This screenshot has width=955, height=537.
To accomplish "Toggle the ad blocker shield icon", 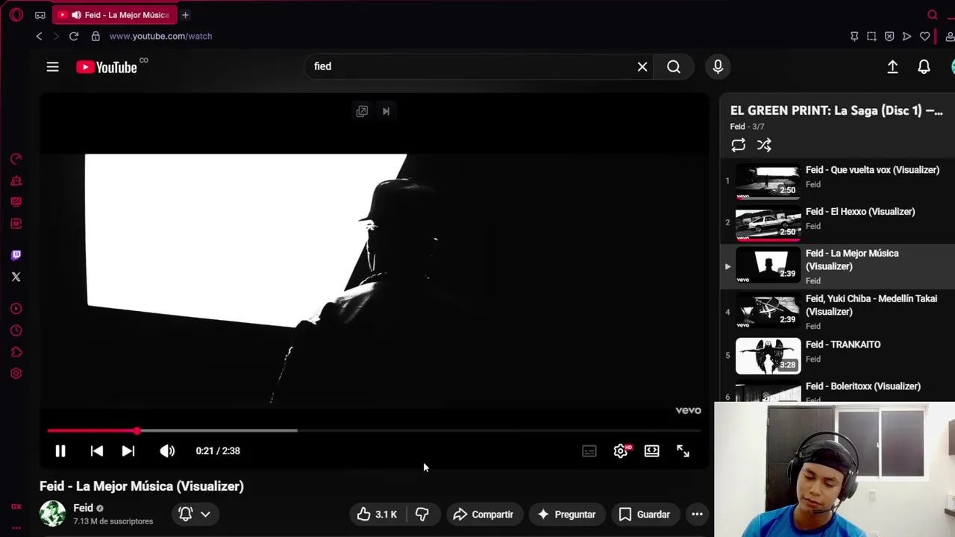I will click(889, 36).
